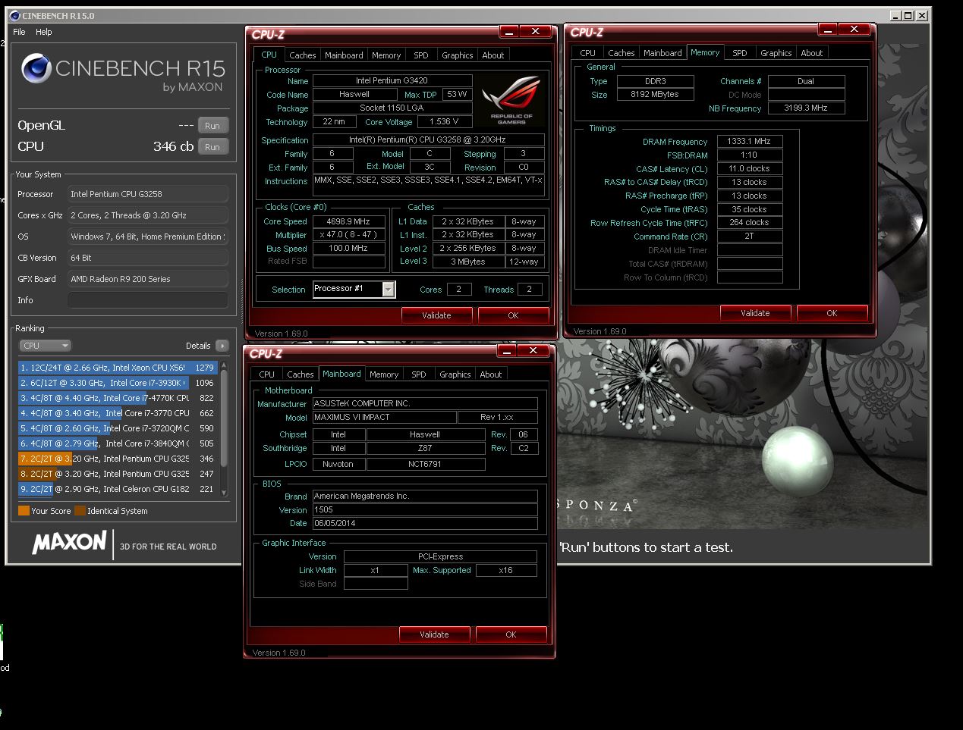Switch to SPD tab in CPU-Z CPU window

tap(421, 55)
